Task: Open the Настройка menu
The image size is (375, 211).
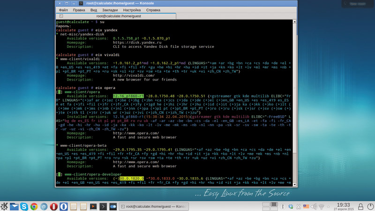Action: tap(132, 10)
